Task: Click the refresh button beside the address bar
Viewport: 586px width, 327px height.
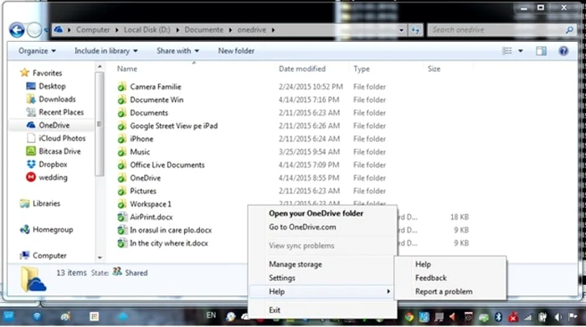Action: 415,30
